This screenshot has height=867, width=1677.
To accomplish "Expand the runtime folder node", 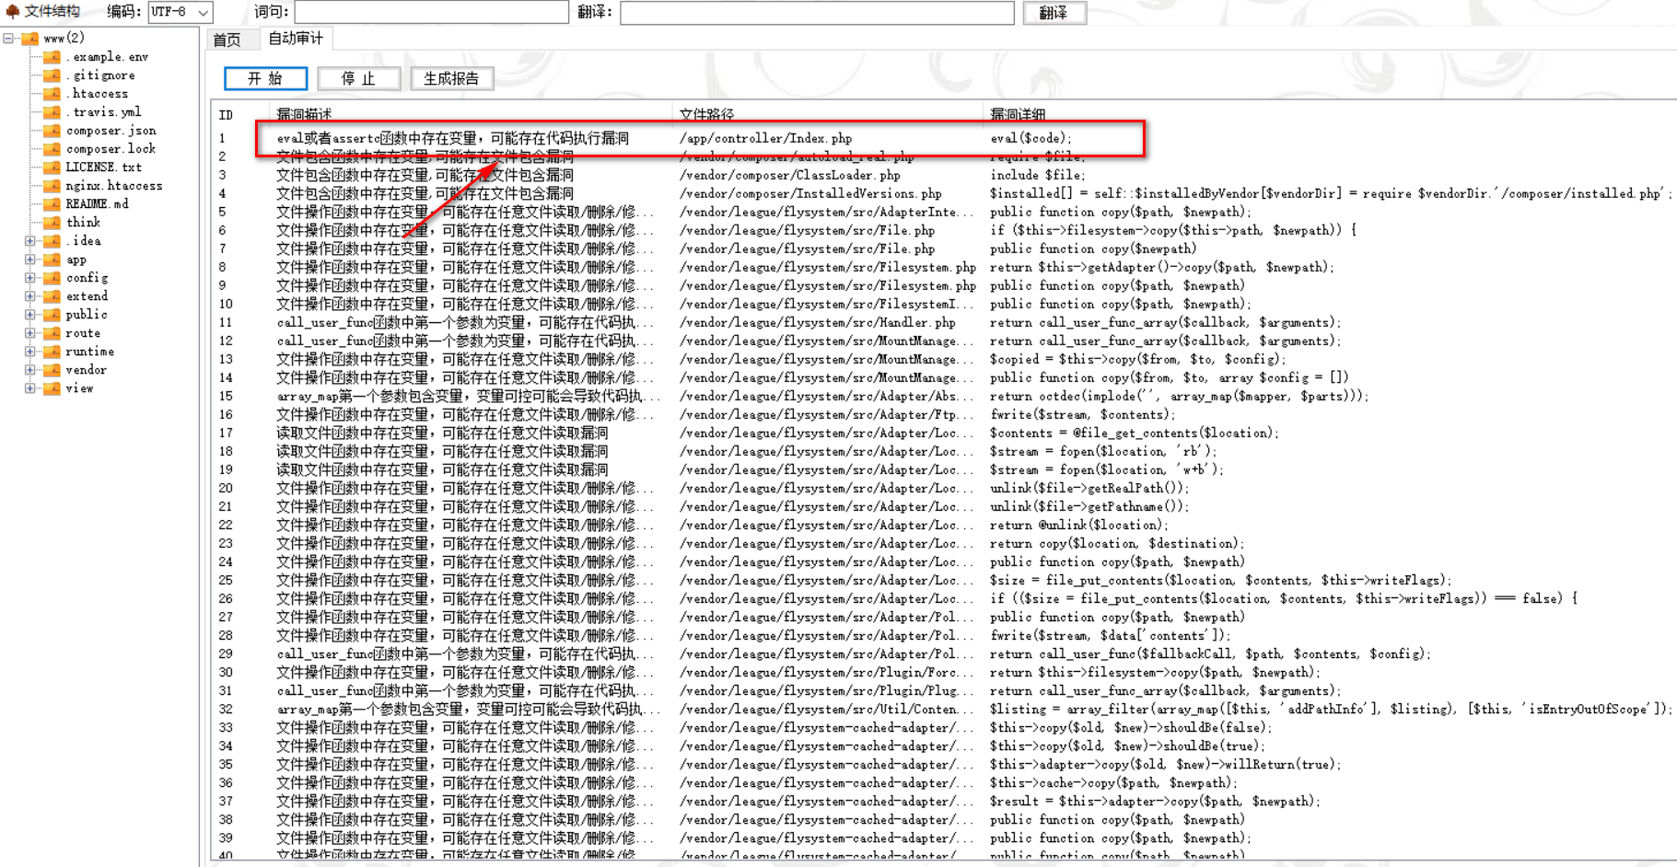I will tap(29, 352).
